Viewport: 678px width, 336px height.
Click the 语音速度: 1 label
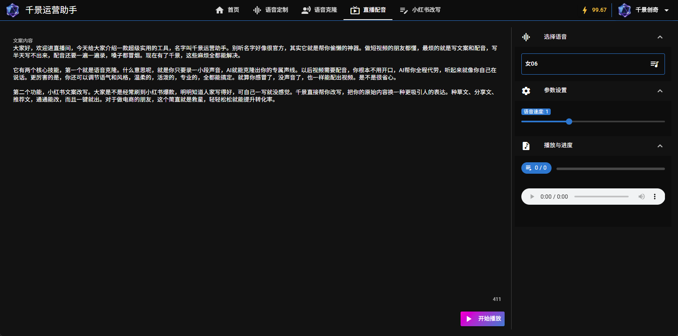pyautogui.click(x=536, y=112)
